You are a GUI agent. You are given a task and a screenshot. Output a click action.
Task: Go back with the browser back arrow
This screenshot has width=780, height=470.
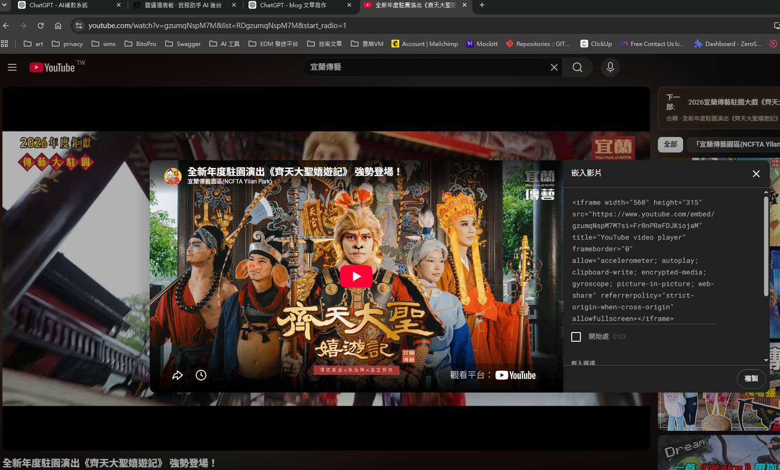tap(6, 26)
